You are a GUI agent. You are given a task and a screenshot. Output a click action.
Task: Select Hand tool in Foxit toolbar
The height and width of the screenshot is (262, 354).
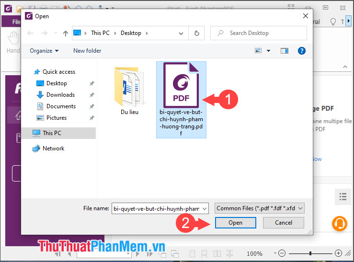point(13,43)
